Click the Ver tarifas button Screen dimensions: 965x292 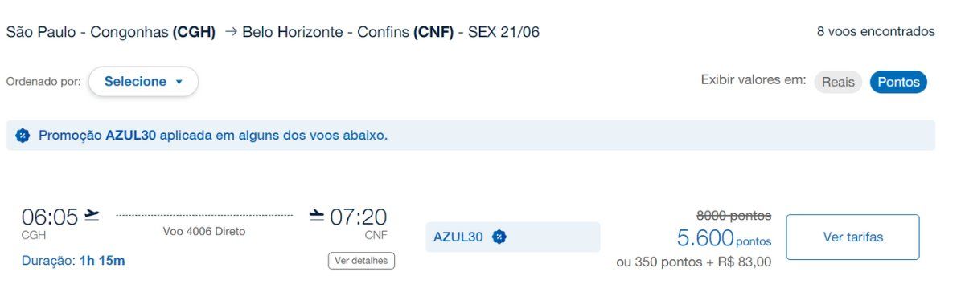(x=852, y=237)
